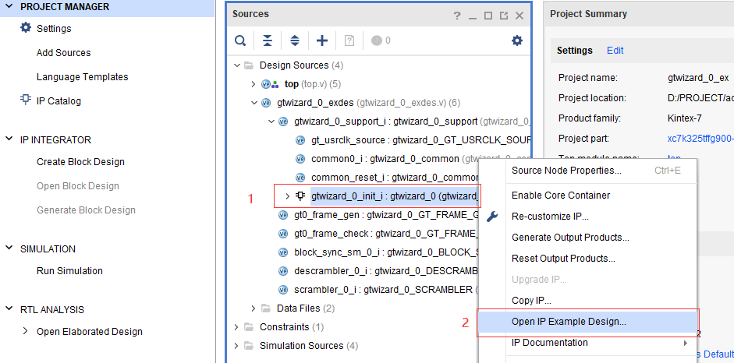Select Generate Output Products
This screenshot has height=363, width=734.
pyautogui.click(x=587, y=238)
